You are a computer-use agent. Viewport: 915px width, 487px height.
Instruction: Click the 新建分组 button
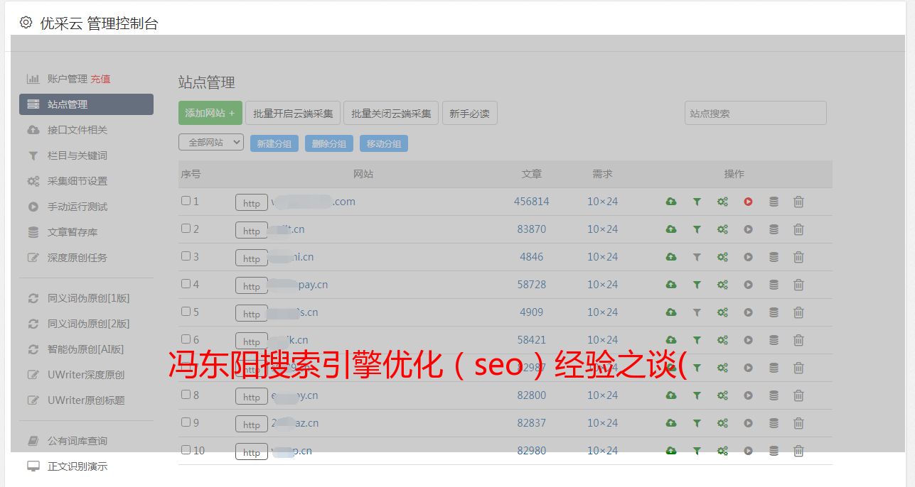274,143
